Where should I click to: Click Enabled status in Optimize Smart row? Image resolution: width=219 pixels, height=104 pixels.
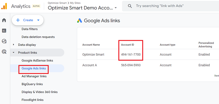(x=204, y=54)
